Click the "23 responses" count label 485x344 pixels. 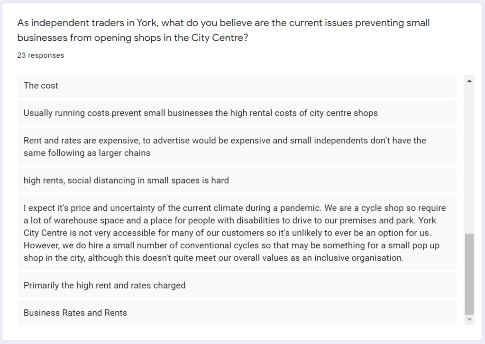pos(41,55)
